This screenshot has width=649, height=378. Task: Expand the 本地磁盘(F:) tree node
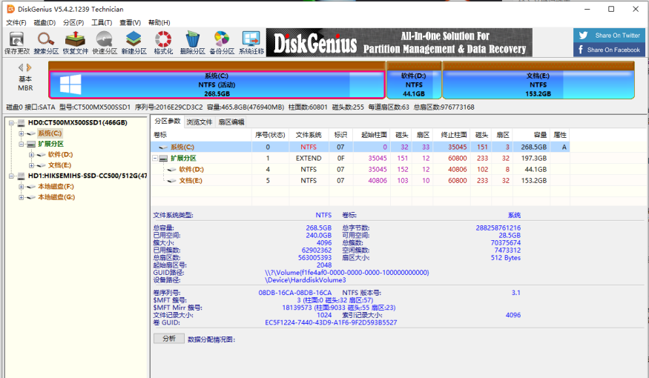(x=21, y=187)
